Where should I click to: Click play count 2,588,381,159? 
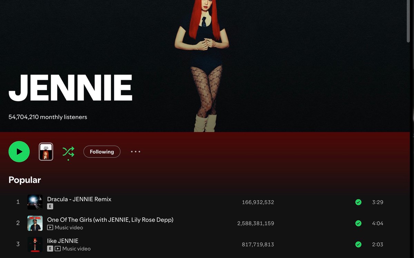[256, 223]
